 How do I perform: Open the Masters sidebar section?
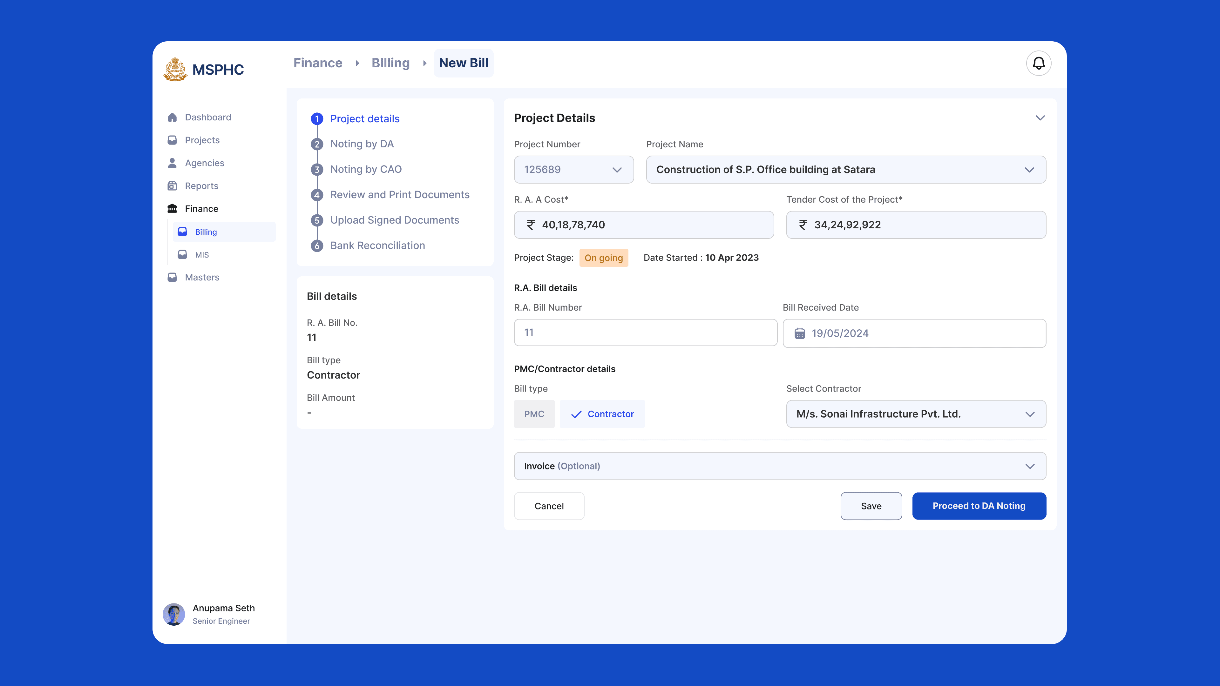(173, 277)
